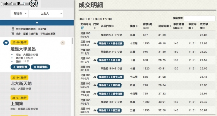217x116 pixels.
Task: Open address tag 學勤路252號十四樓
Action: [110, 94]
